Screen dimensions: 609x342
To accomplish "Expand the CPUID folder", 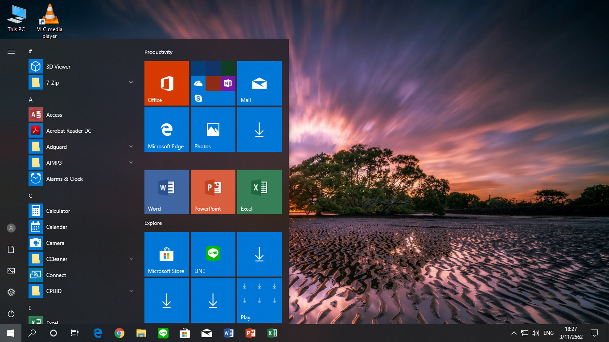I will [82, 291].
